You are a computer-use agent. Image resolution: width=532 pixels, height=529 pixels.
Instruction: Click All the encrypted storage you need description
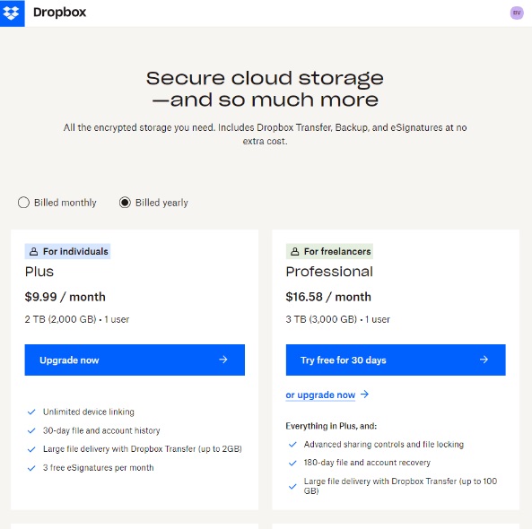click(x=265, y=134)
